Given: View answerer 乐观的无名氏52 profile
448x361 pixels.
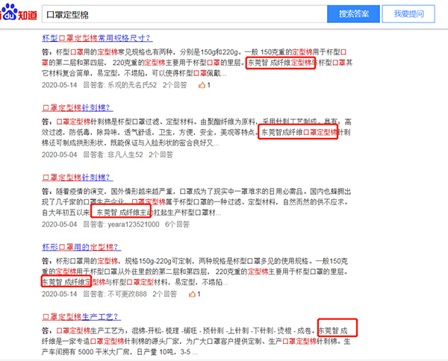Looking at the screenshot, I should click(132, 86).
